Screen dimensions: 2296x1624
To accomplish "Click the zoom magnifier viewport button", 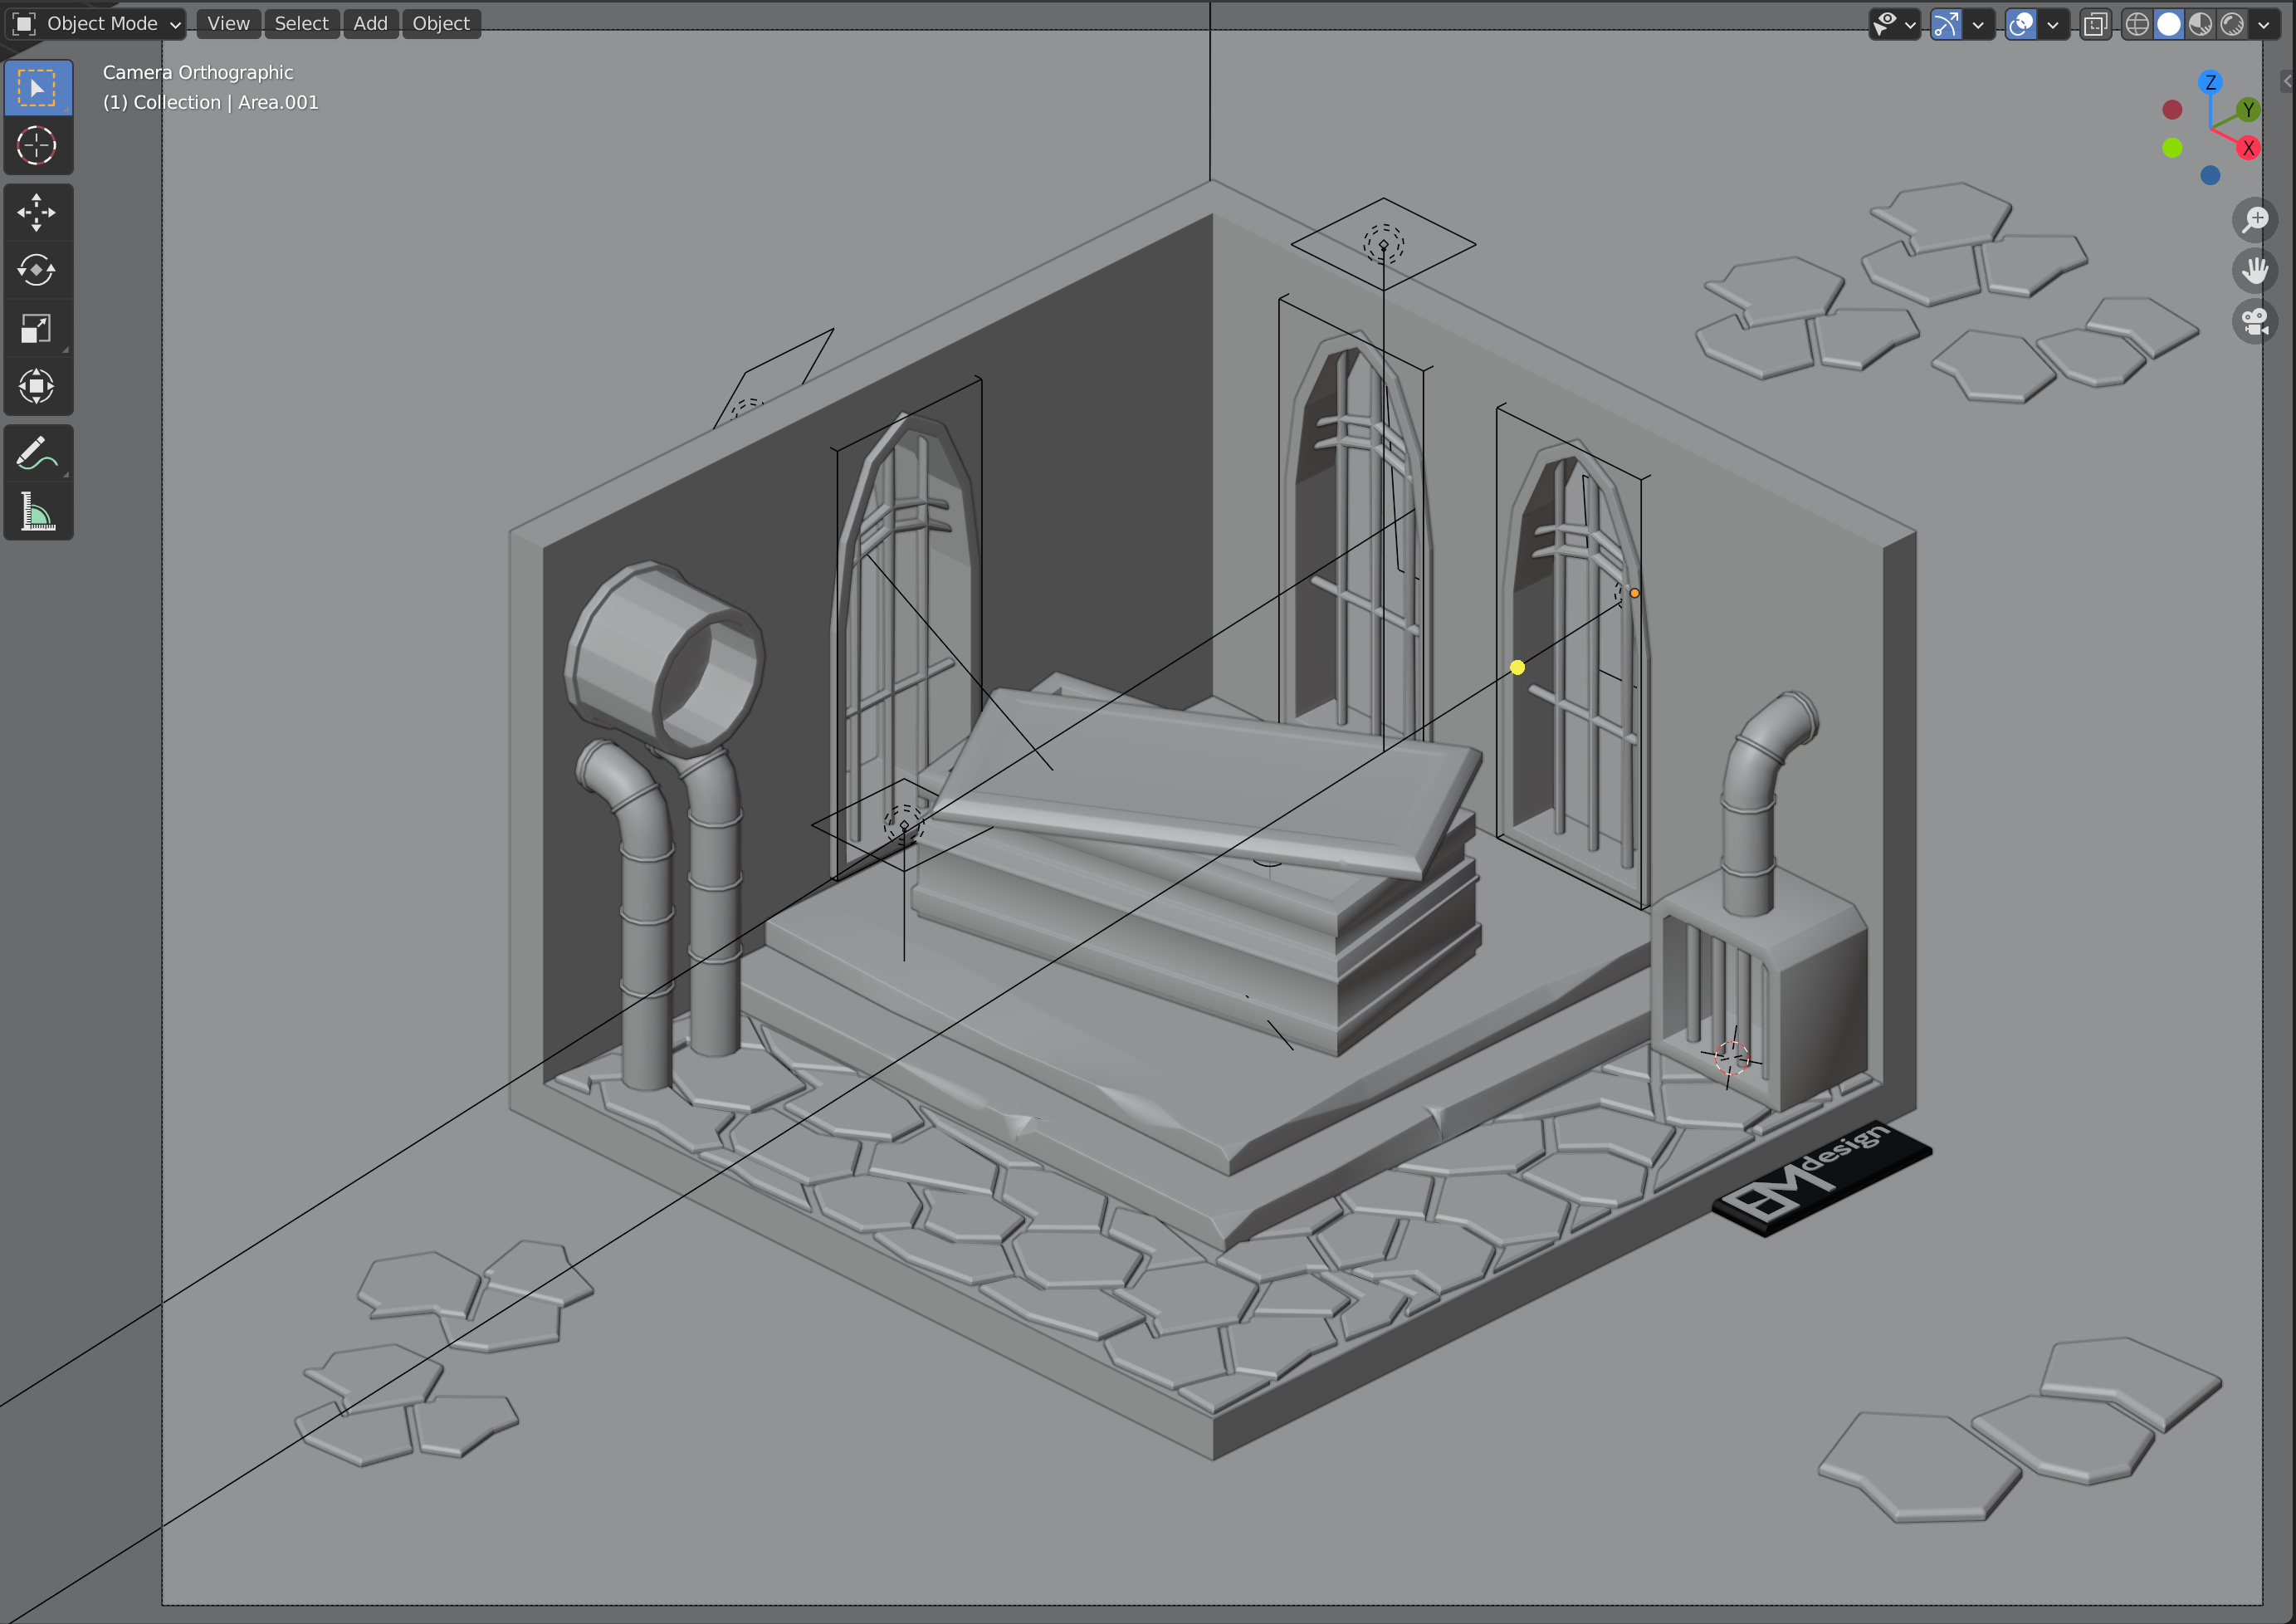I will pos(2255,219).
